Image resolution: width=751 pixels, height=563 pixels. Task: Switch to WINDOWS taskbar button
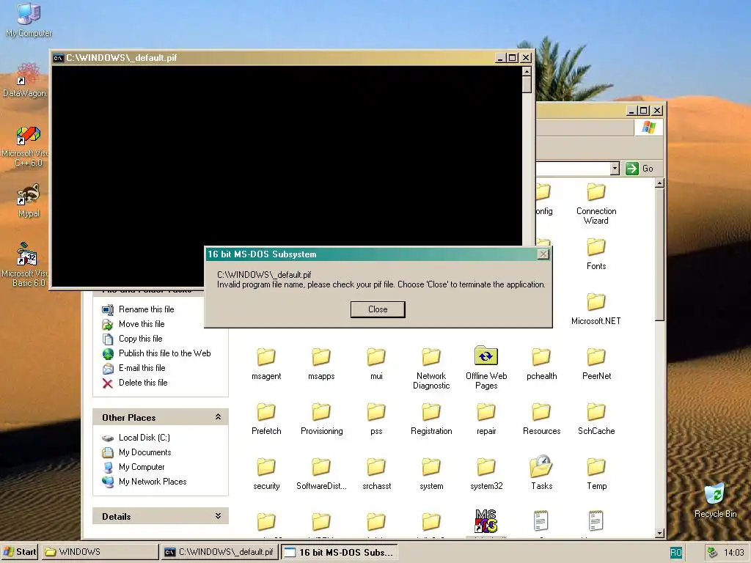100,552
